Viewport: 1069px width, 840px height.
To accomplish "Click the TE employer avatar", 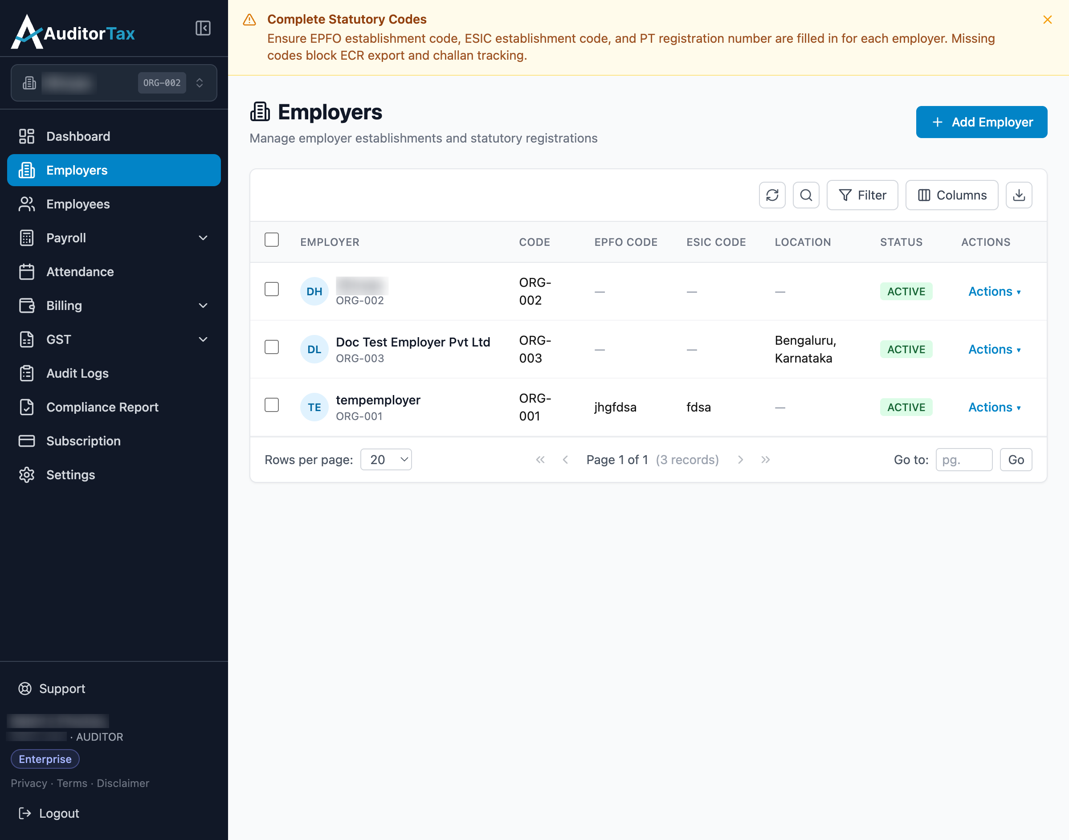I will tap(314, 407).
